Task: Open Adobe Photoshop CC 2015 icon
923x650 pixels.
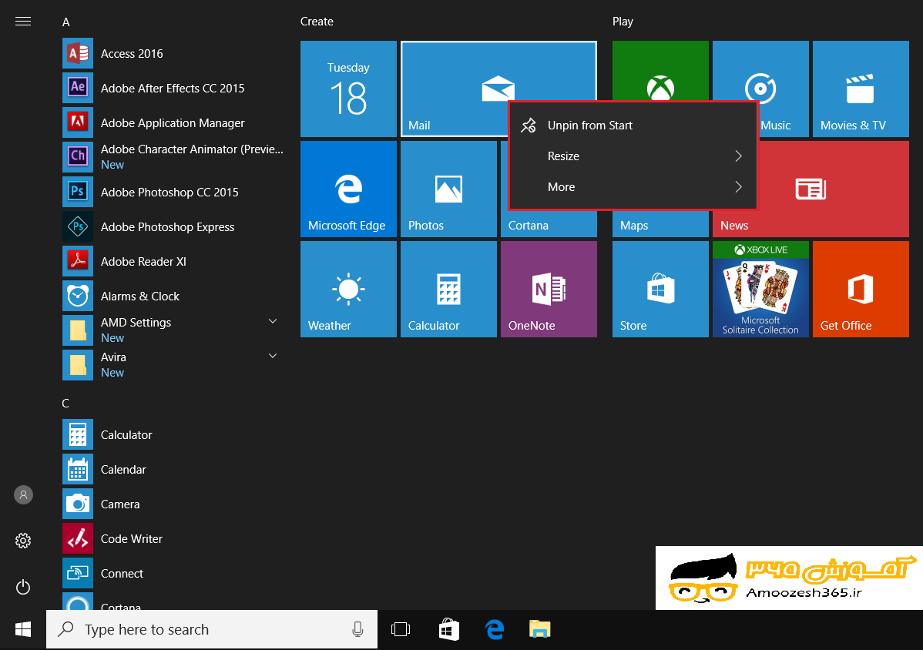Action: (78, 192)
